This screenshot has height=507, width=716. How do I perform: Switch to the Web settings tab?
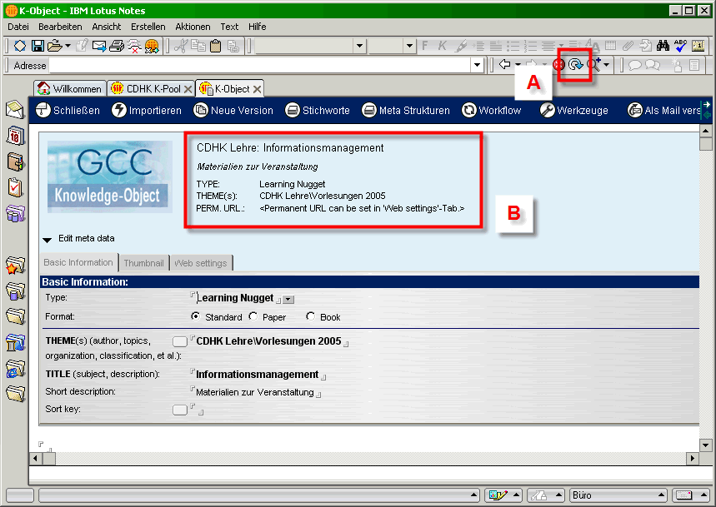[x=201, y=263]
